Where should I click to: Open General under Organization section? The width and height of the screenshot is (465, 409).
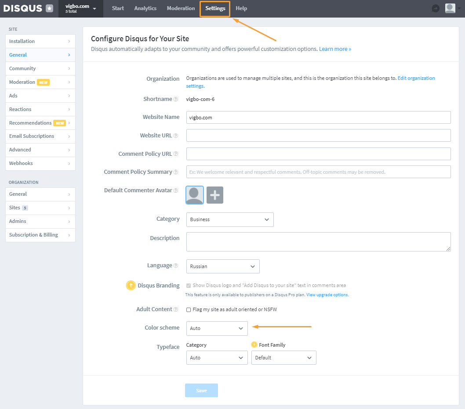tap(40, 194)
